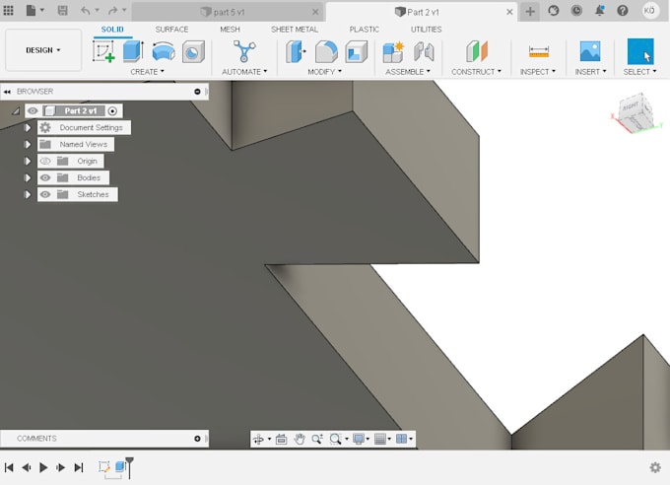Click the Extrude tool icon
This screenshot has width=670, height=485.
click(x=133, y=52)
